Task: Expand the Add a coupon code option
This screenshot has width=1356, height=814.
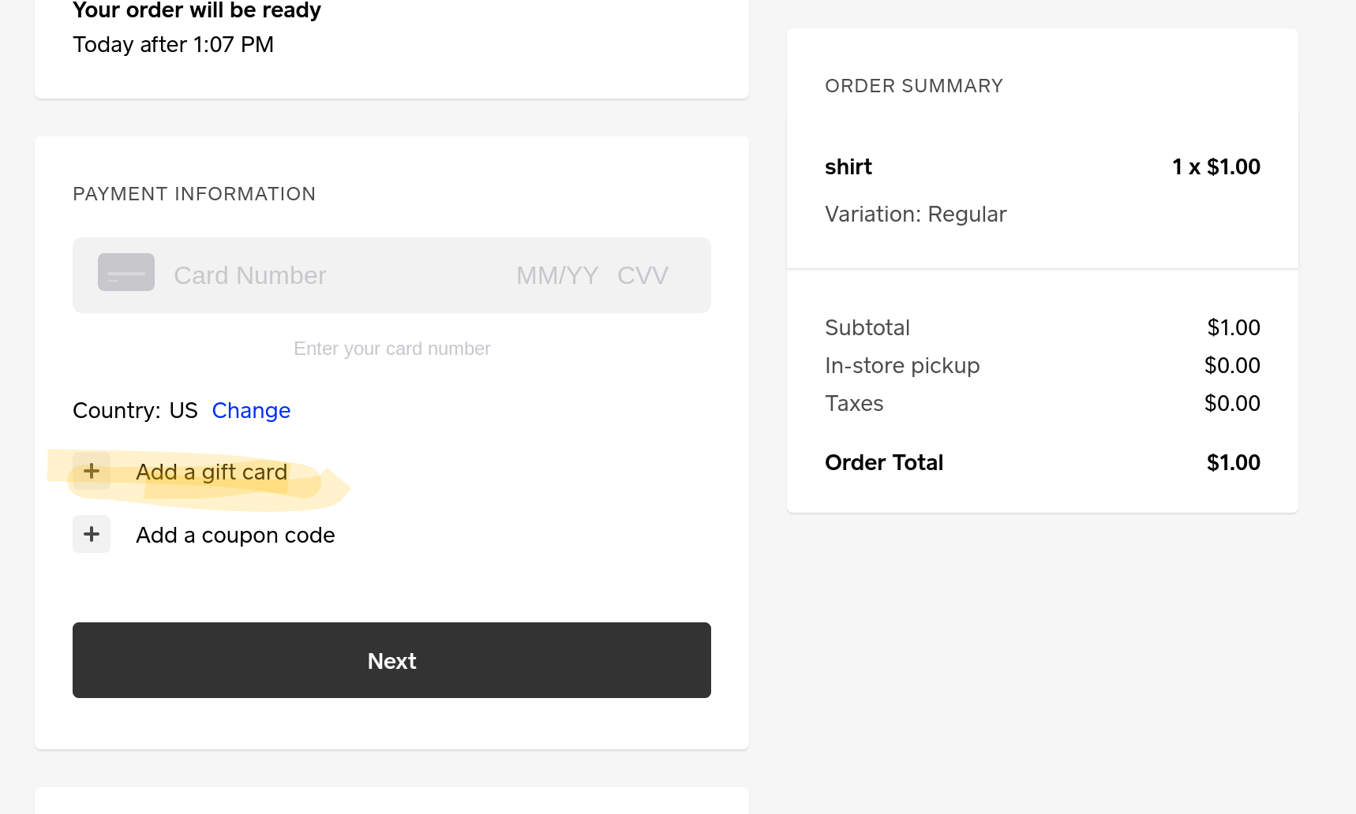Action: coord(235,535)
